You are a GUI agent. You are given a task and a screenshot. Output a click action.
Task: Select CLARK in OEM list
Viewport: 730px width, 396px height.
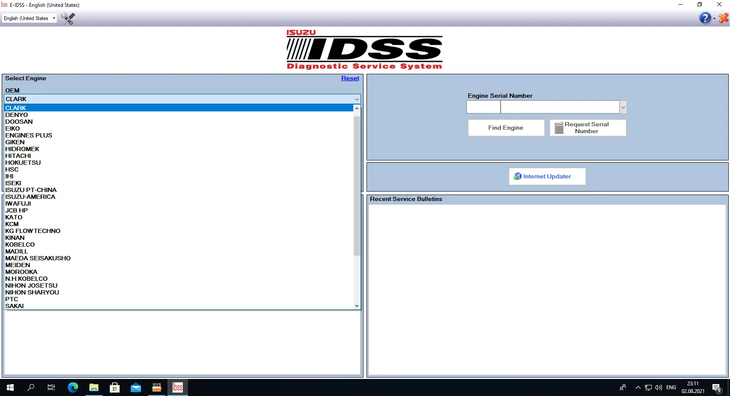pos(179,108)
